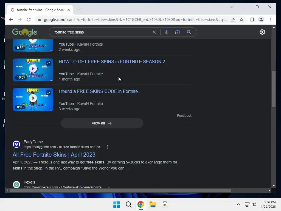Click Feedback below the videos
Viewport: 281px width, 211px height.
coord(184,116)
